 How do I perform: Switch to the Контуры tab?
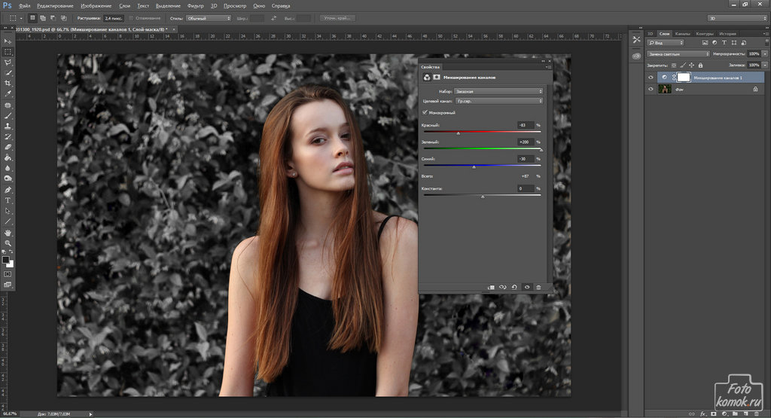click(704, 33)
